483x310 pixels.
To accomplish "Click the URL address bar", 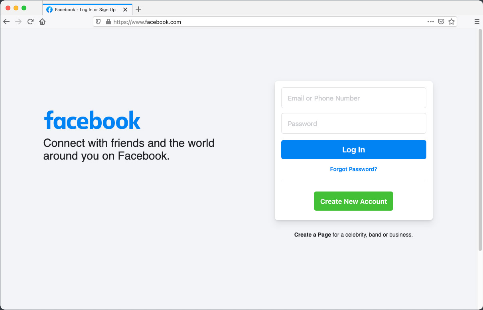I will pos(274,22).
